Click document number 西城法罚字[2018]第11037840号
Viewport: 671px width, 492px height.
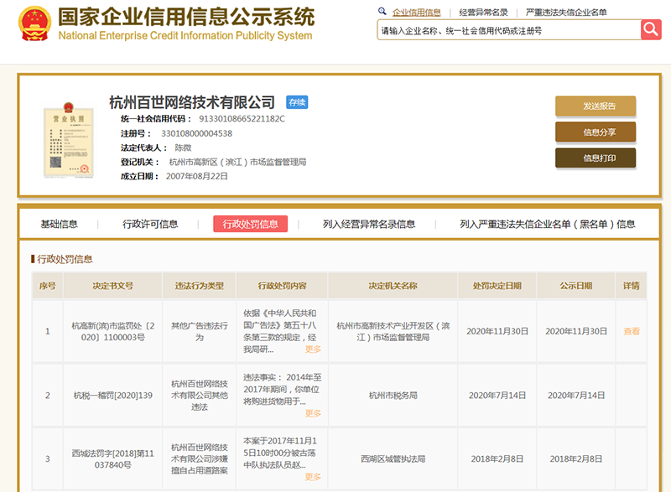point(113,459)
